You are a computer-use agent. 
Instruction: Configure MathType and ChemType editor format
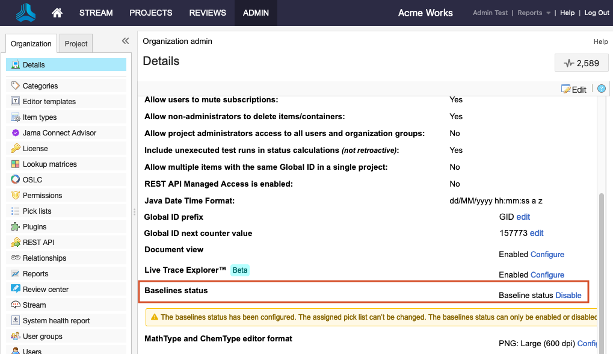(587, 343)
